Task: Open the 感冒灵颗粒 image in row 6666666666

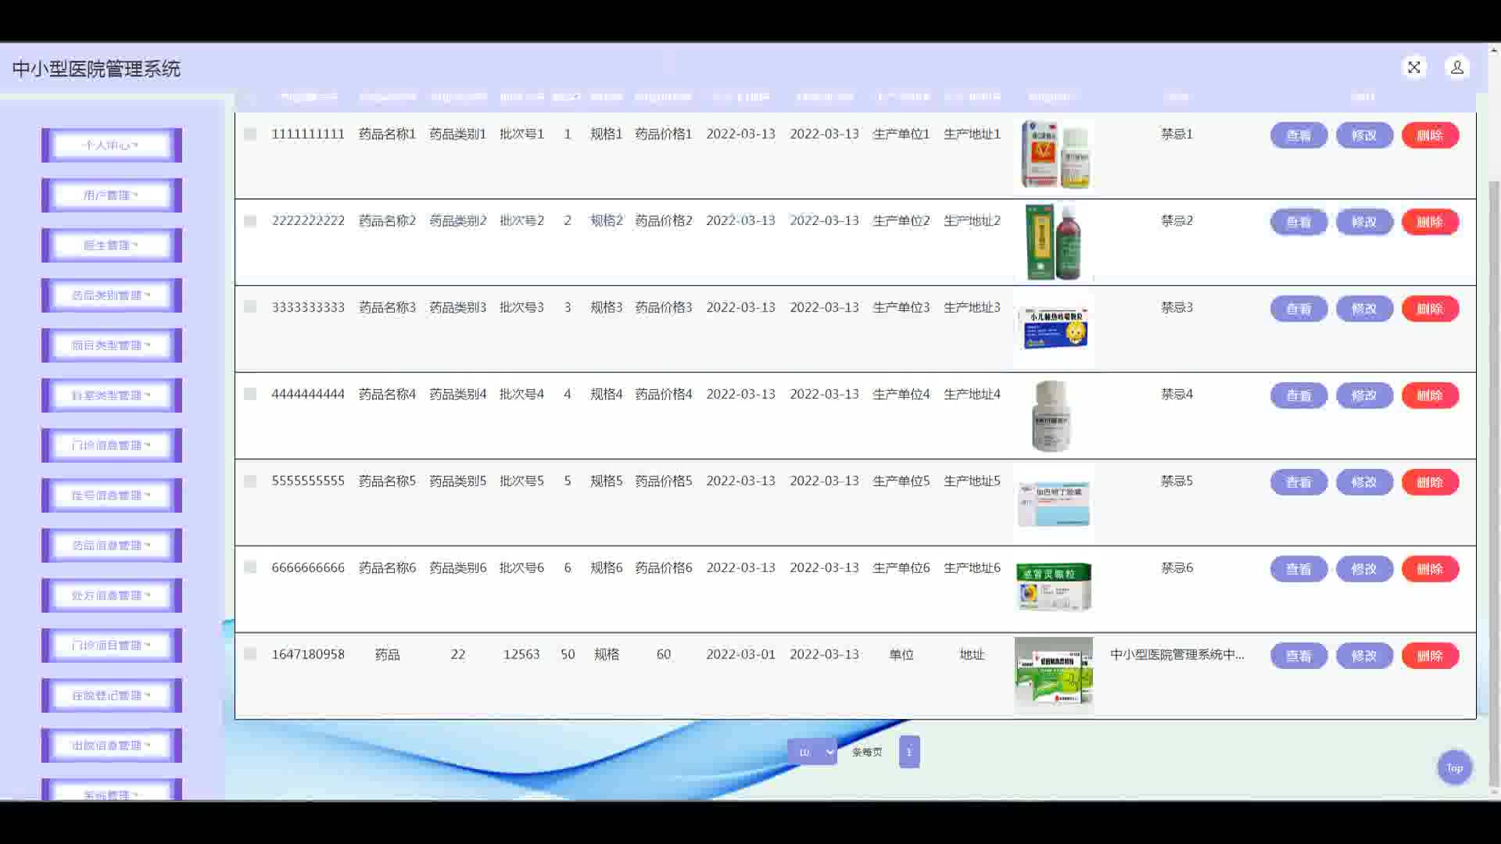Action: pyautogui.click(x=1053, y=586)
